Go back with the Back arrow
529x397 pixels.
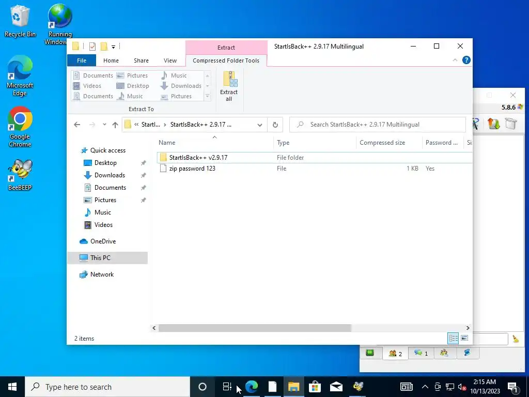click(x=77, y=125)
